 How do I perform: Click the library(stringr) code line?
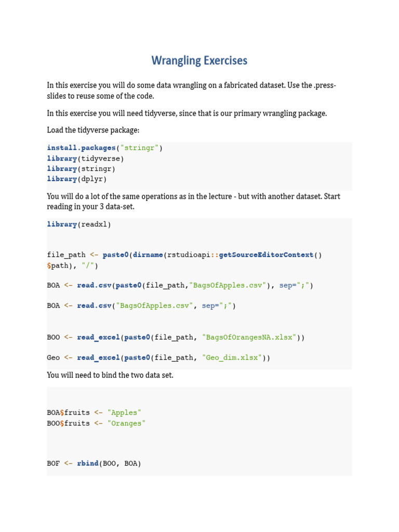(x=81, y=169)
